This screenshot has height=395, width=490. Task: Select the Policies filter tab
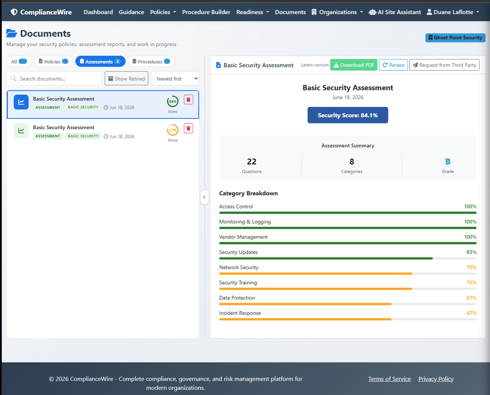coord(53,61)
